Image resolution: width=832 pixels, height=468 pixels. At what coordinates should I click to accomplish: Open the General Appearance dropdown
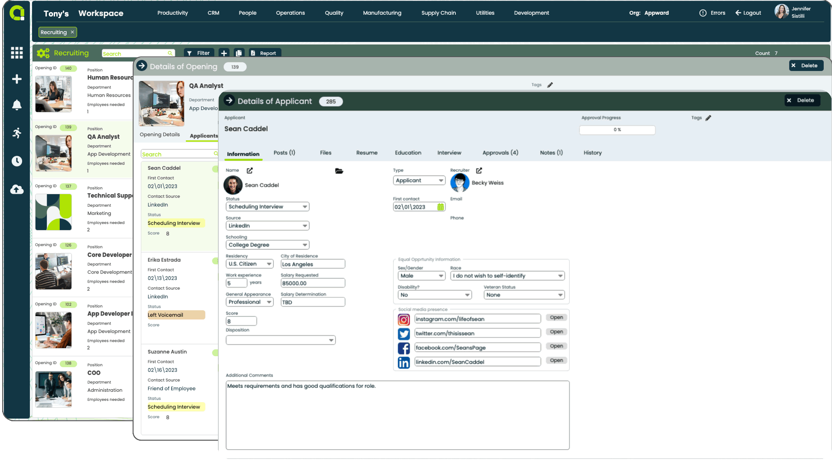coord(250,302)
